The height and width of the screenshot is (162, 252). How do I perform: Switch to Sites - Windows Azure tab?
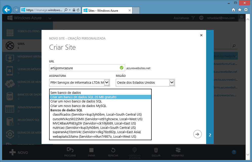point(107,10)
